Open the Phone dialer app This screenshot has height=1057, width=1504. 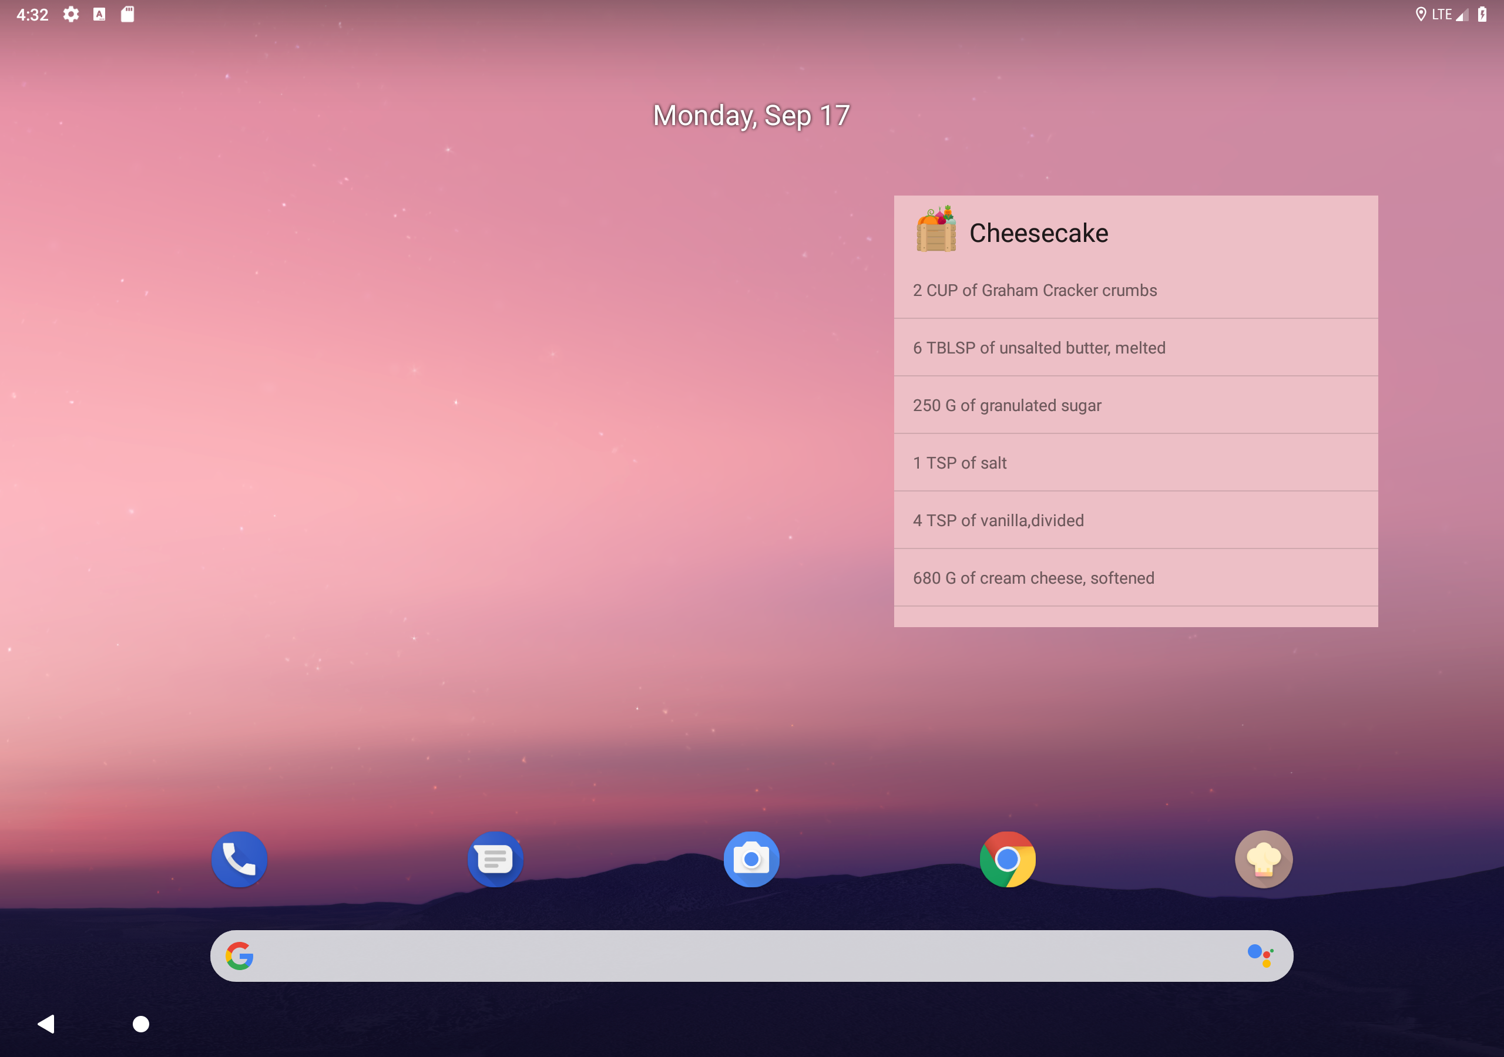(239, 859)
